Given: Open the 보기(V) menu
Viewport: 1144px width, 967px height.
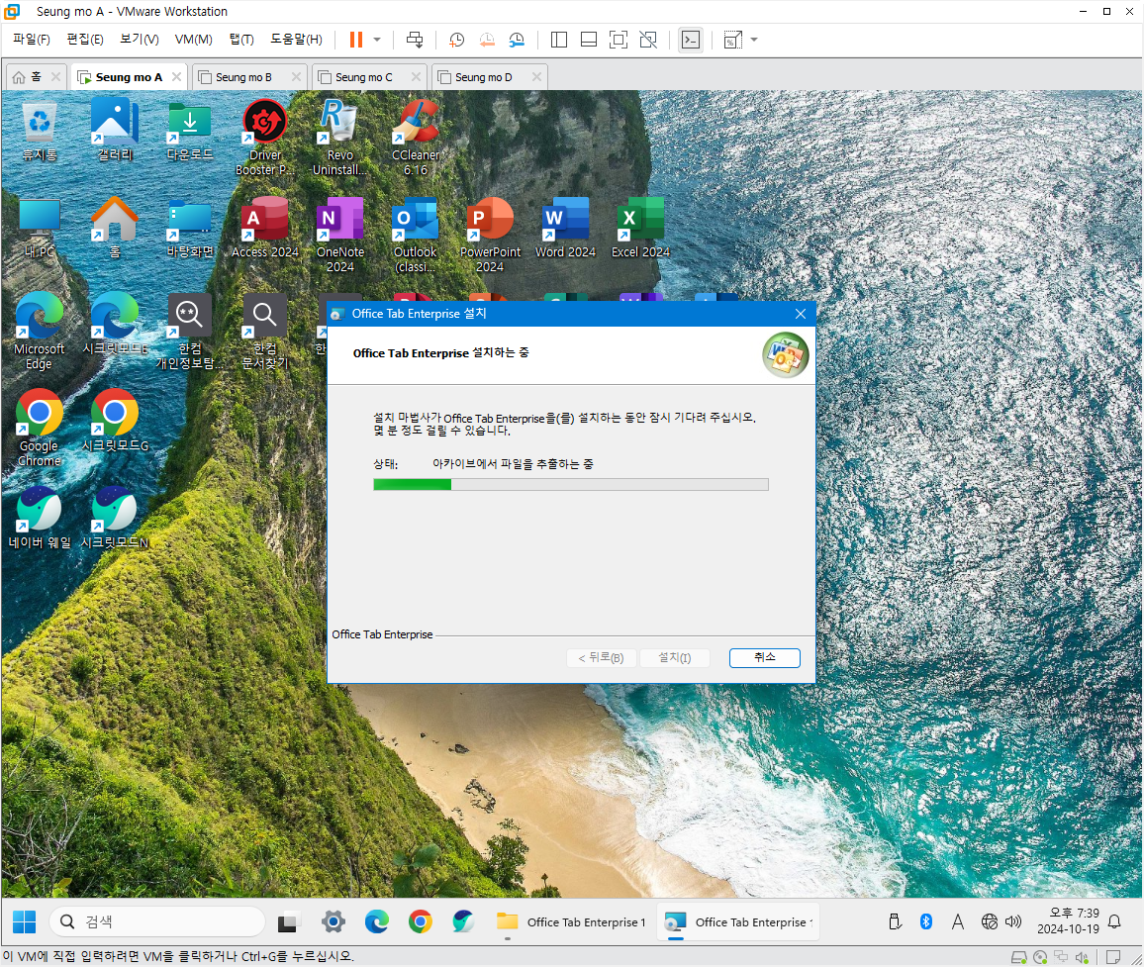Looking at the screenshot, I should coord(140,40).
